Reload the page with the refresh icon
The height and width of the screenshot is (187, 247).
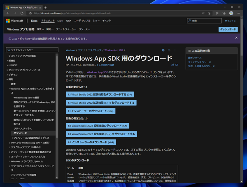tap(22, 13)
